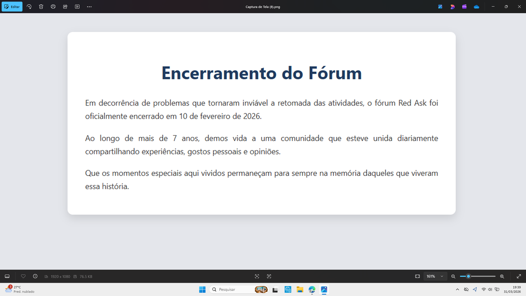
Task: Open the 161% zoom level dropdown
Action: point(435,276)
